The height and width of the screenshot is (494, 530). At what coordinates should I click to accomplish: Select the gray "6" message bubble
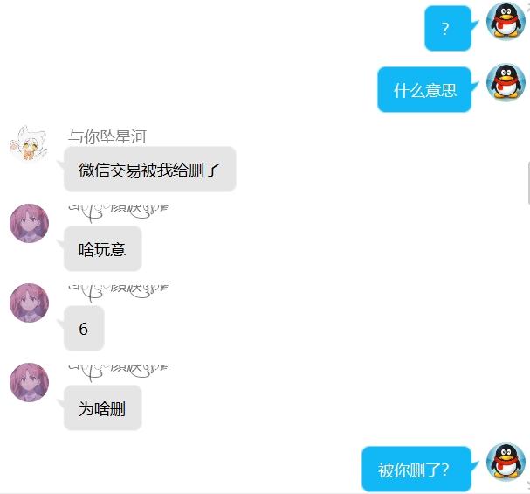(x=84, y=328)
